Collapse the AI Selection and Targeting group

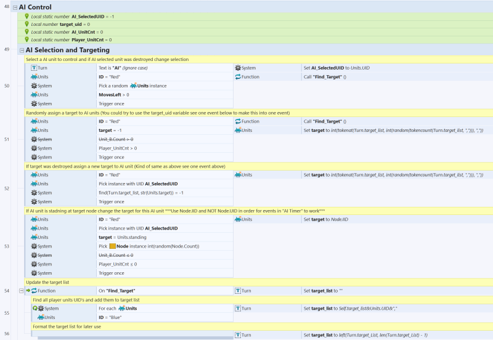[x=22, y=50]
